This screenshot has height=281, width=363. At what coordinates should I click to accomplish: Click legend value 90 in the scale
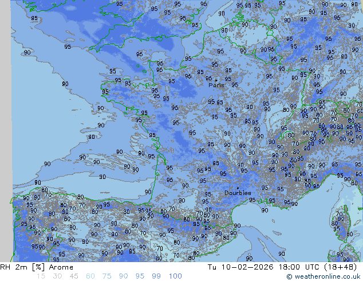(x=123, y=276)
